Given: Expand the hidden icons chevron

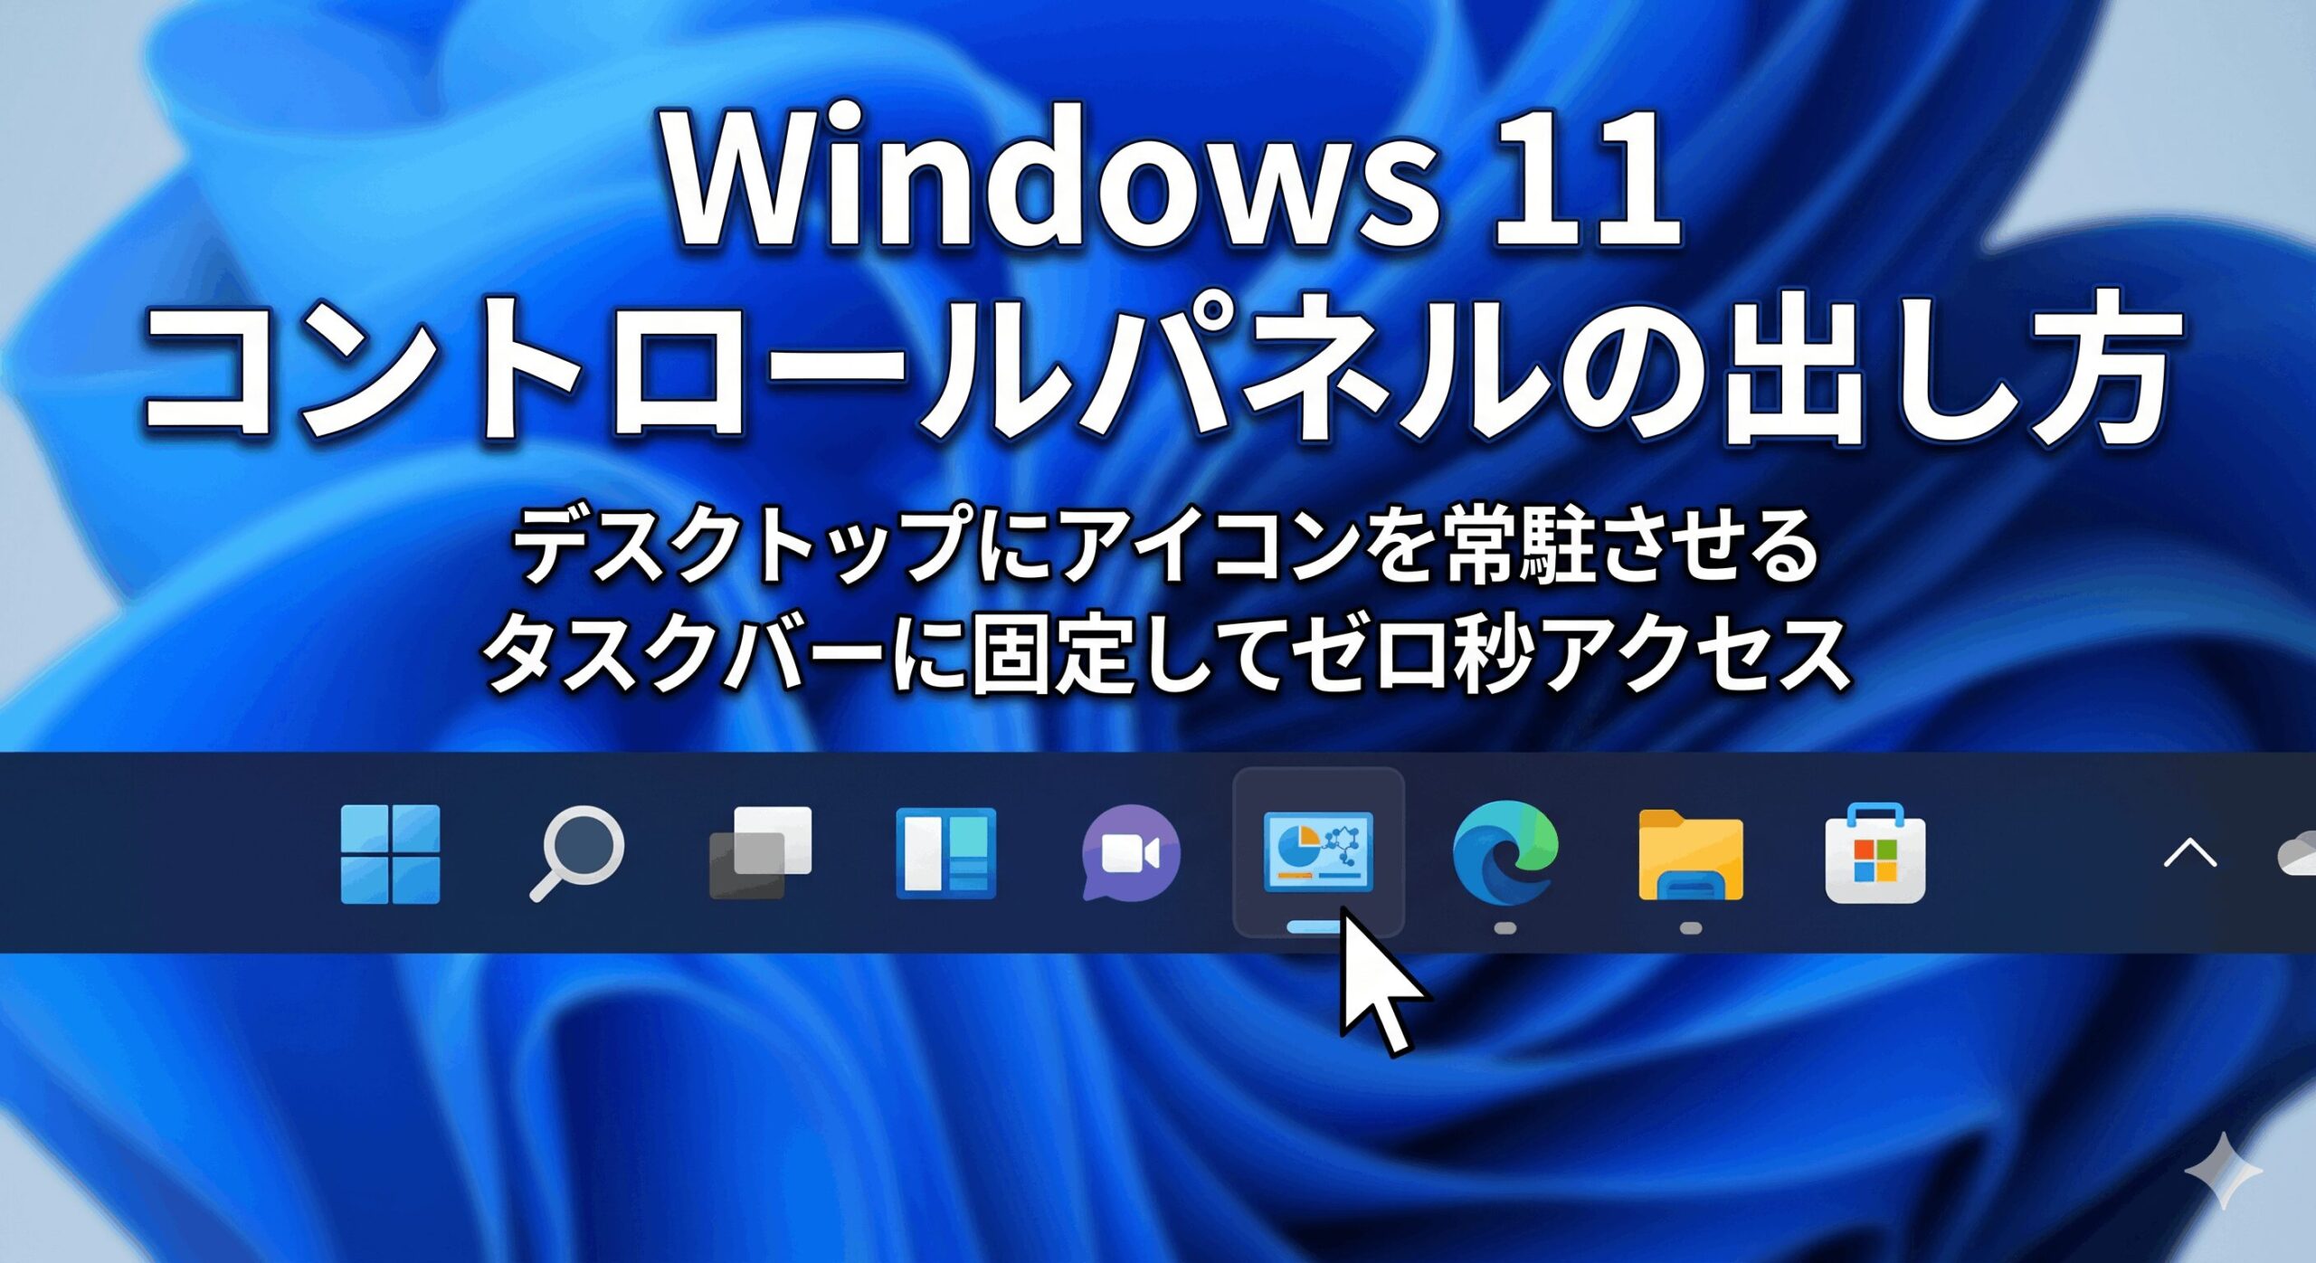Looking at the screenshot, I should (x=2189, y=853).
